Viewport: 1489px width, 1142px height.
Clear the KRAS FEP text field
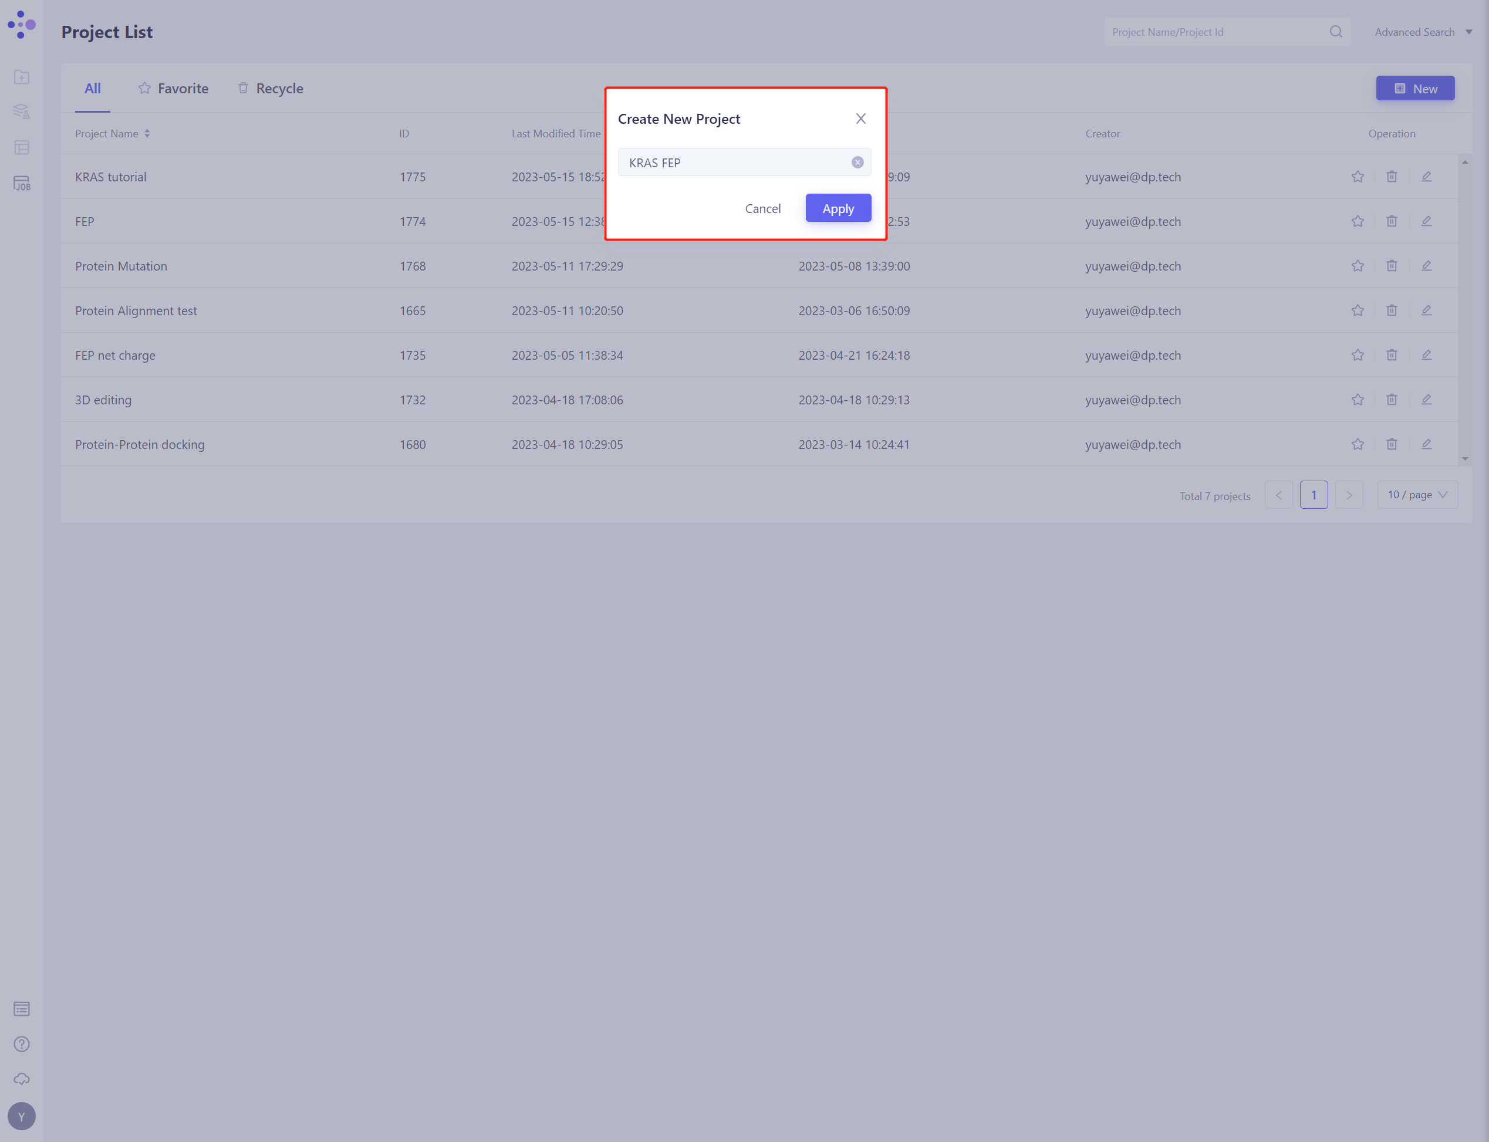point(857,163)
